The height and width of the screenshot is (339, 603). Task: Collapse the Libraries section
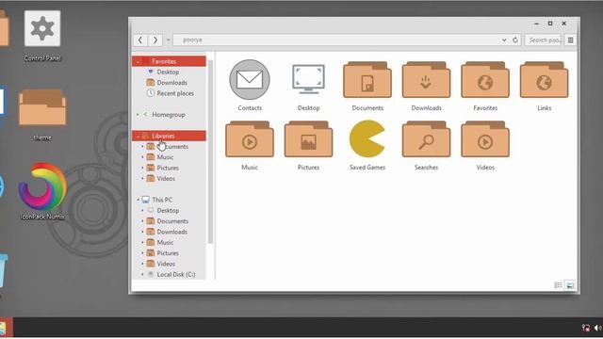tap(138, 136)
